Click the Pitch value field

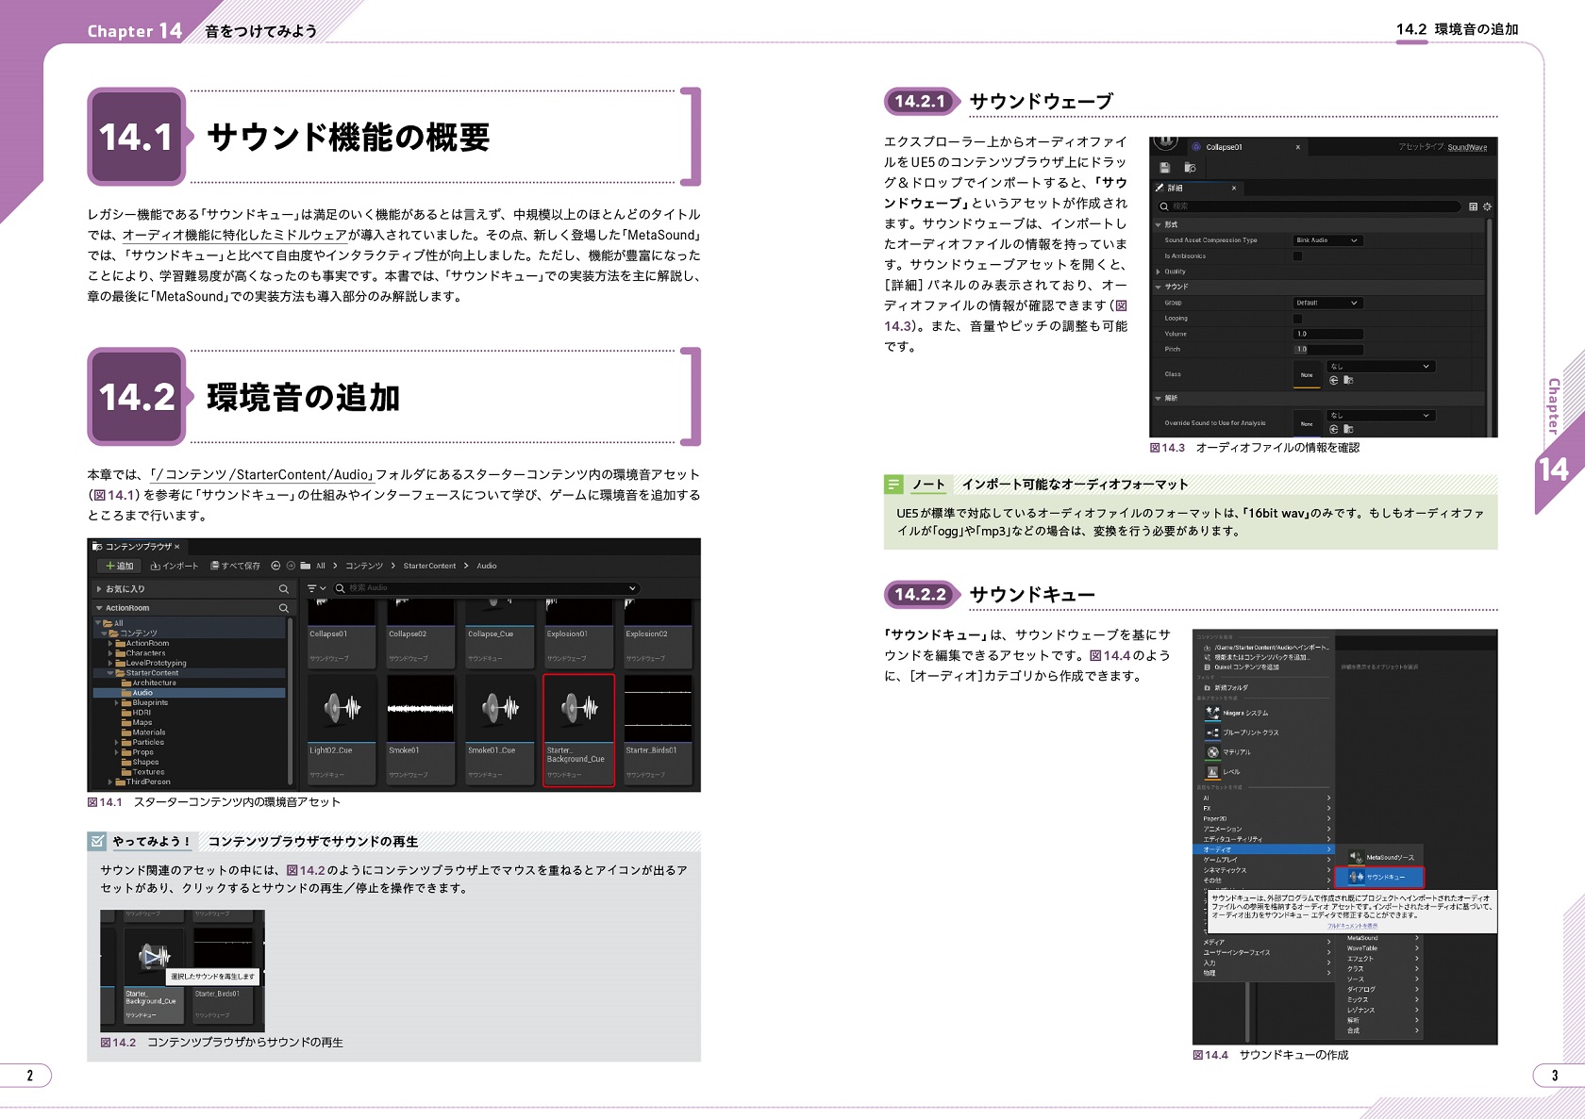pos(1327,349)
